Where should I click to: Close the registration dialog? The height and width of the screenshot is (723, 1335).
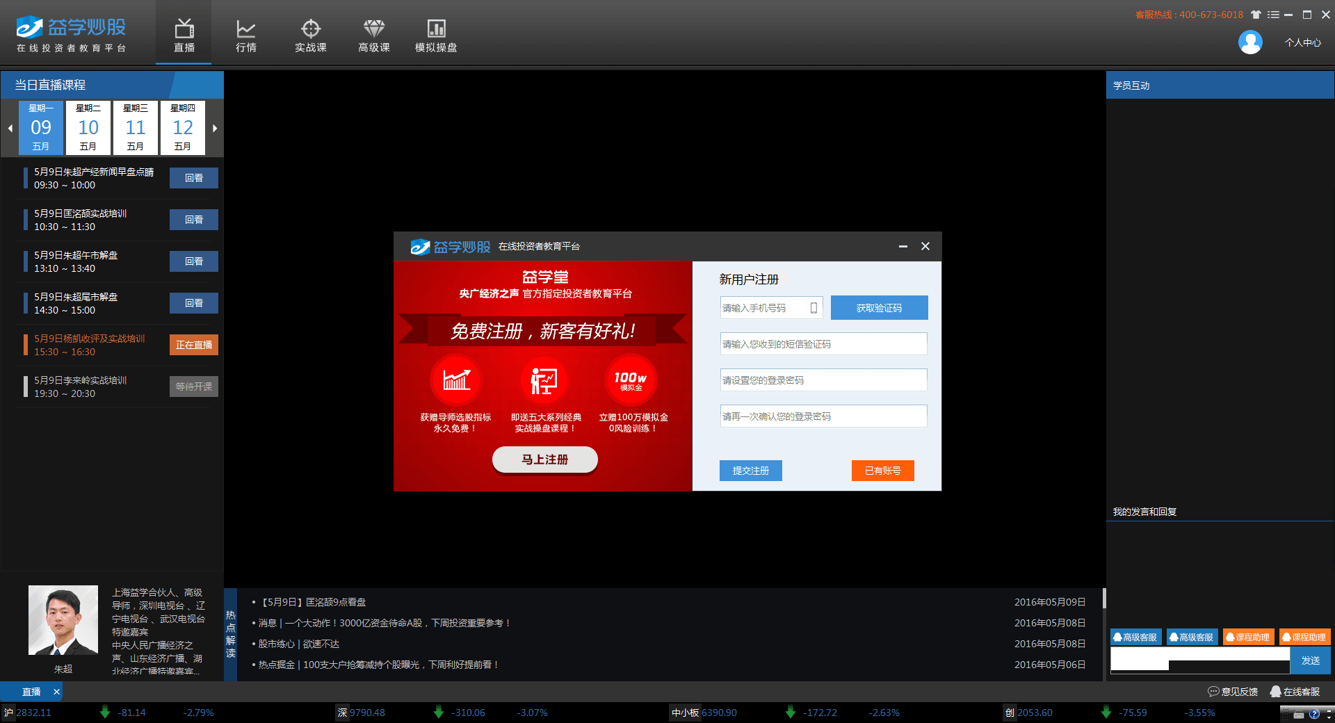925,246
